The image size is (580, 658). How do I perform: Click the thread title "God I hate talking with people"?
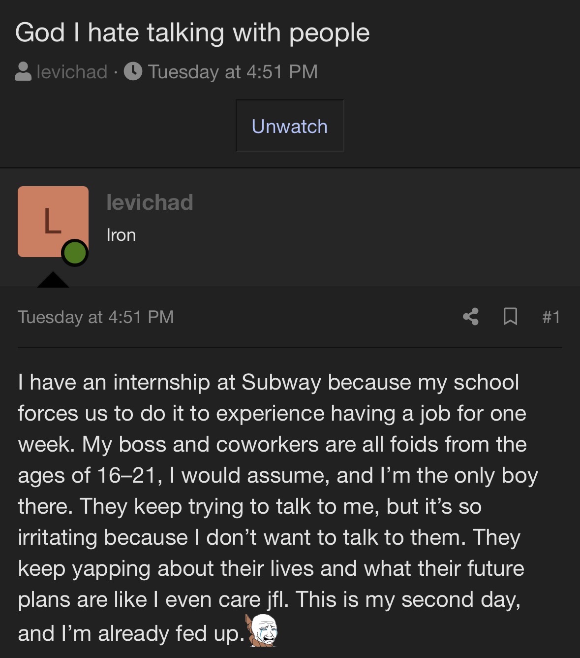pyautogui.click(x=192, y=33)
